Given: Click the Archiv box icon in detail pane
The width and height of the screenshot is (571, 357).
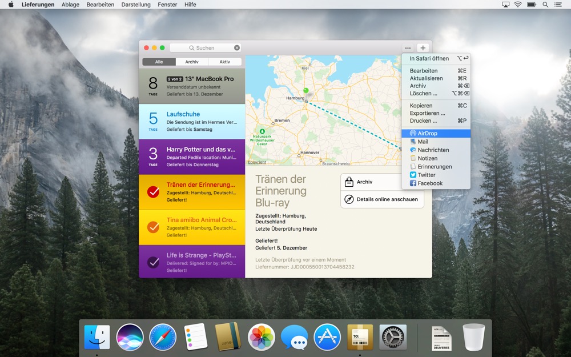Looking at the screenshot, I should pyautogui.click(x=349, y=182).
